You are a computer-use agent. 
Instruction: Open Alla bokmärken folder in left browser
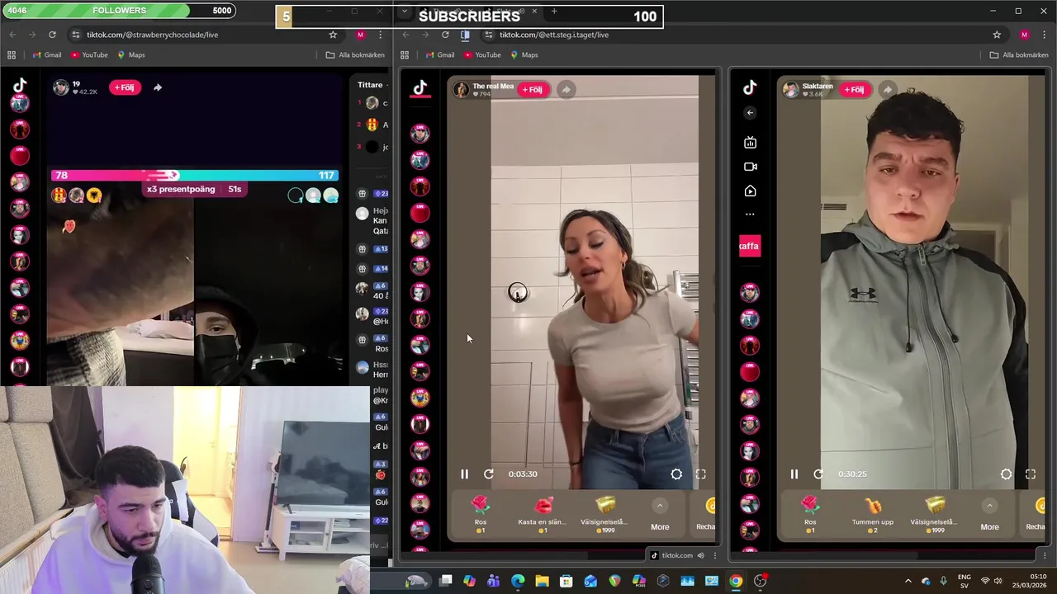355,55
